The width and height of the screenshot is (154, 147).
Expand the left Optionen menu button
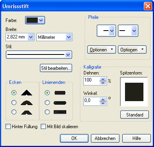coord(101,50)
